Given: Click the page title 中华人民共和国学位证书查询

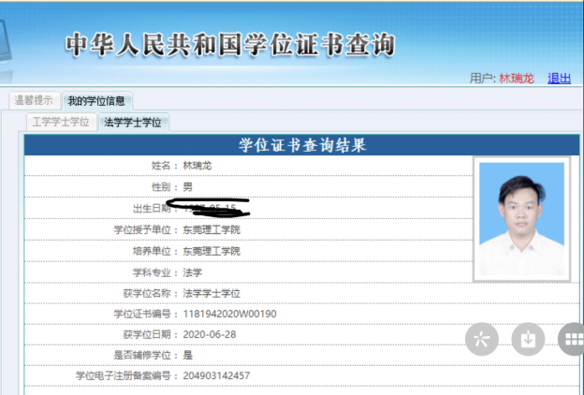Looking at the screenshot, I should [229, 44].
